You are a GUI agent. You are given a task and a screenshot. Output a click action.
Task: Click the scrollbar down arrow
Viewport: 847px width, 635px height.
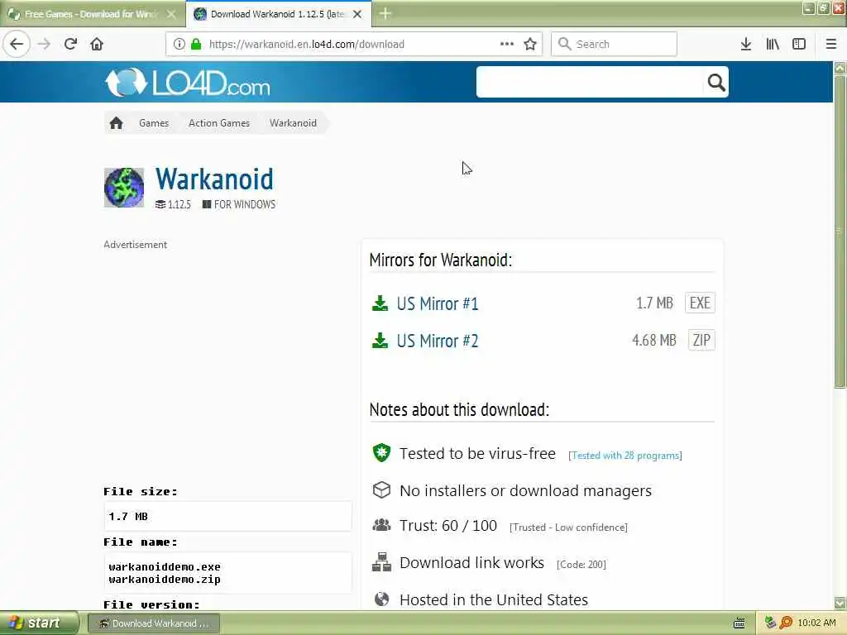click(840, 603)
